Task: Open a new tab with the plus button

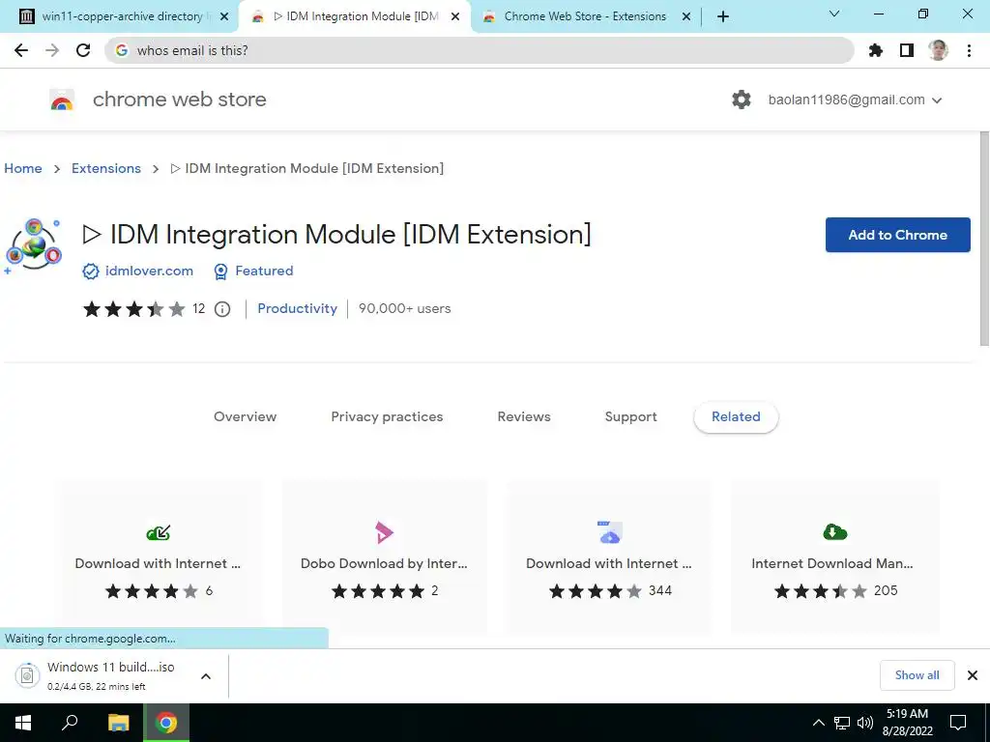Action: 723,17
